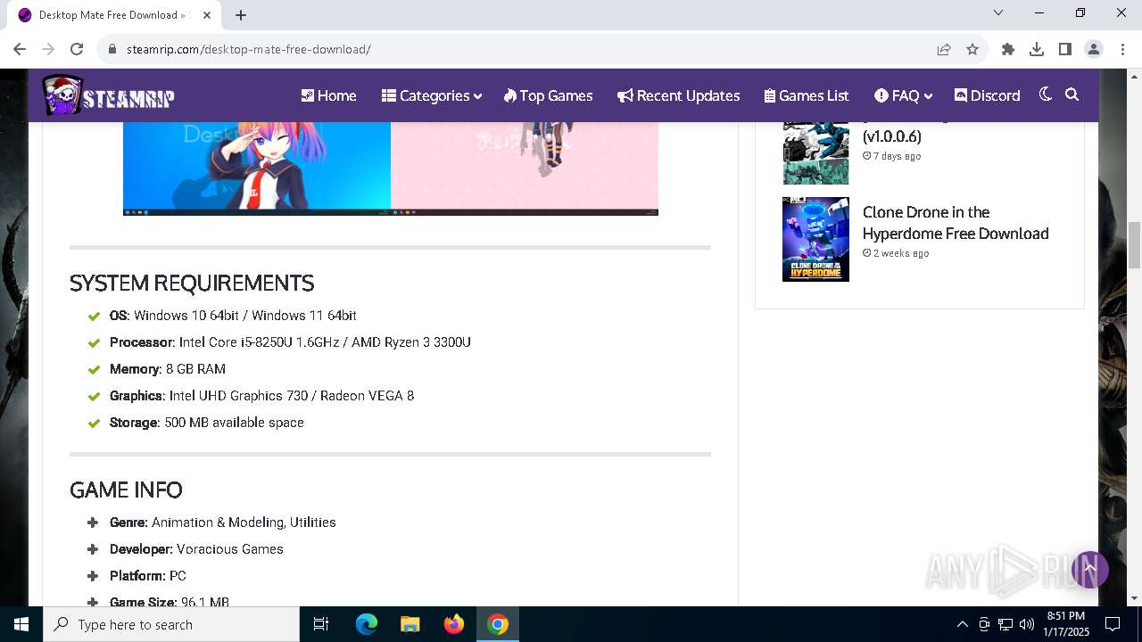Viewport: 1142px width, 642px height.
Task: Go forward in browser history
Action: pyautogui.click(x=48, y=49)
